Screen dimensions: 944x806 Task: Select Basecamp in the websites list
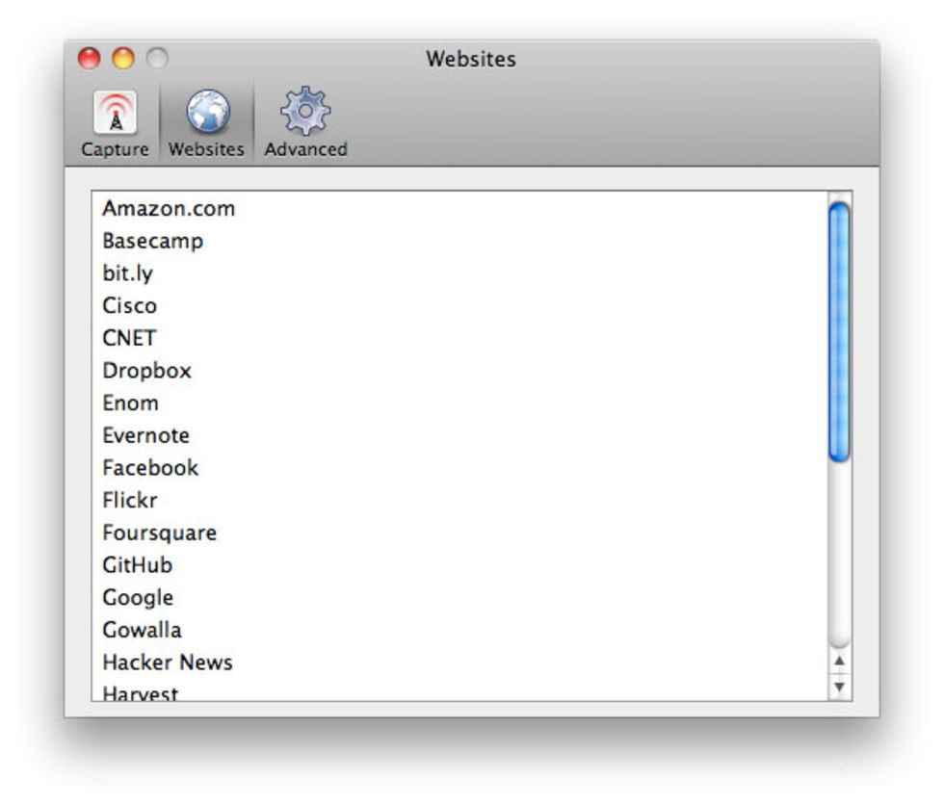[460, 241]
